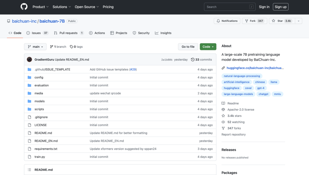Click the book icon next to Readme
This screenshot has width=309, height=175.
223,103
